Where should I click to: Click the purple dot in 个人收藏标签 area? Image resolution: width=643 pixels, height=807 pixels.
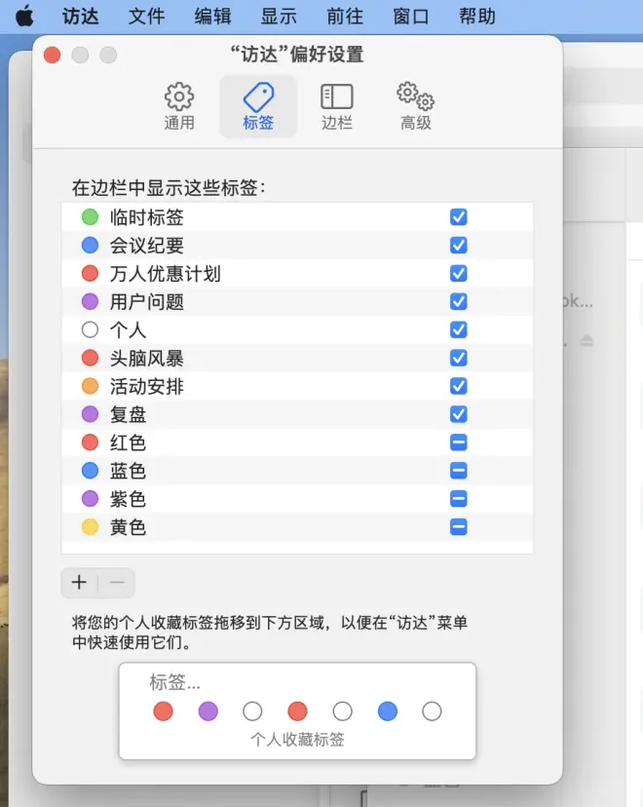point(208,711)
